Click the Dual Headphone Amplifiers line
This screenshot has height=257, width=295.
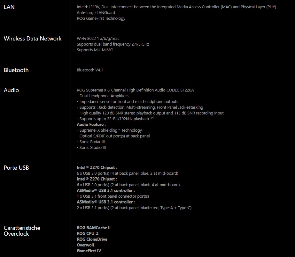click(103, 96)
